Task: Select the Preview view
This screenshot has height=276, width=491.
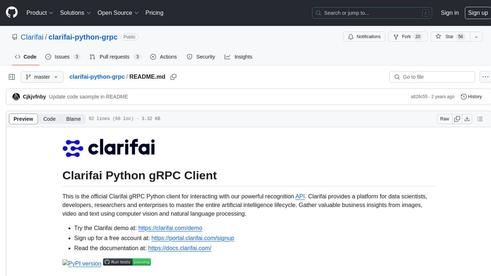Action: [x=23, y=119]
